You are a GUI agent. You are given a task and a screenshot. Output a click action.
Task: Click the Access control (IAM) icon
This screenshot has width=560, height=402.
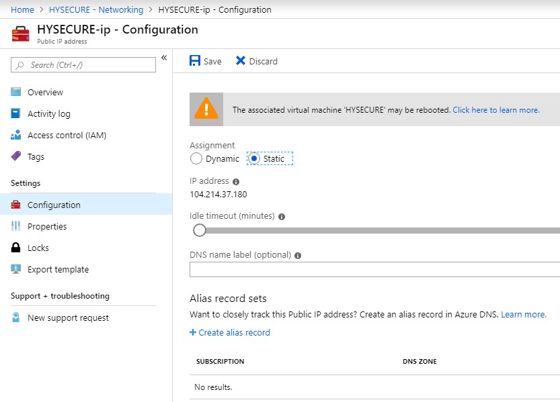pos(16,135)
